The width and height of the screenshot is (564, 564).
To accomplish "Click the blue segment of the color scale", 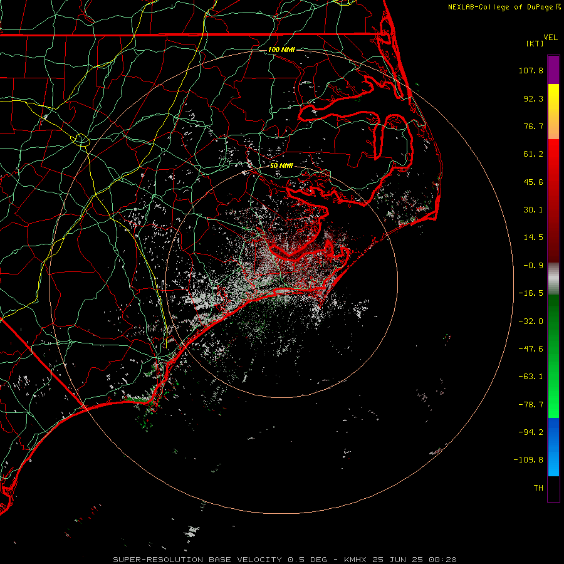I will [553, 447].
